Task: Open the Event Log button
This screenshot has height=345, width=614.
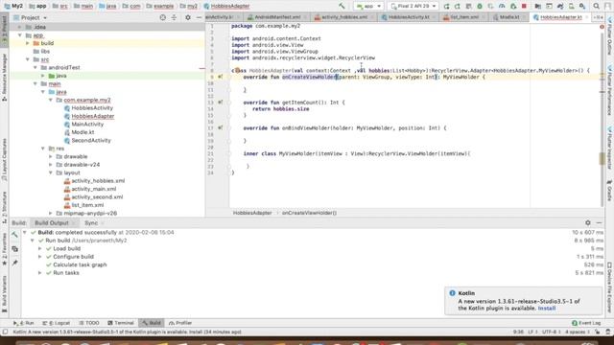Action: coord(586,323)
